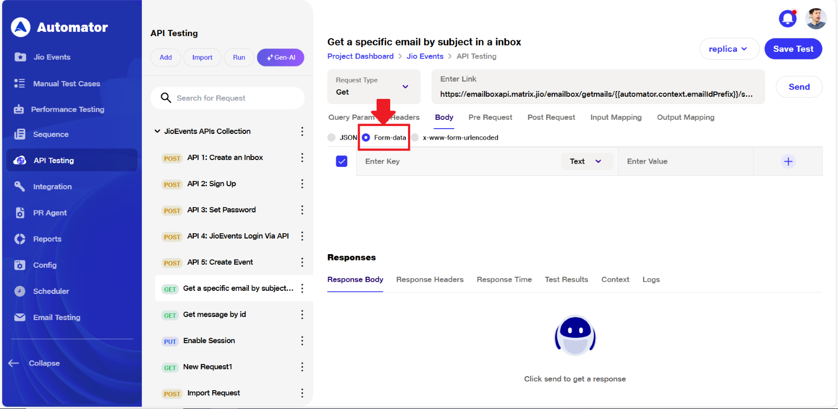Click the plus icon to add form row
Viewport: 838px width, 409px height.
point(788,162)
